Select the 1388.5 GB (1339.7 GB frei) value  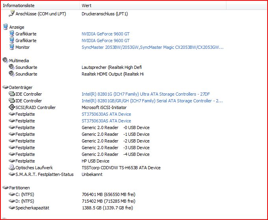[107, 208]
